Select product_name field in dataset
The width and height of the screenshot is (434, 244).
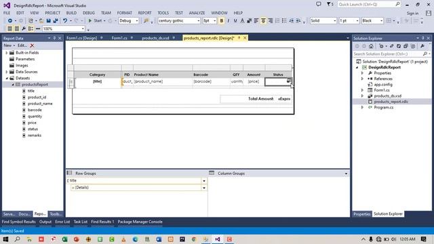pos(40,104)
